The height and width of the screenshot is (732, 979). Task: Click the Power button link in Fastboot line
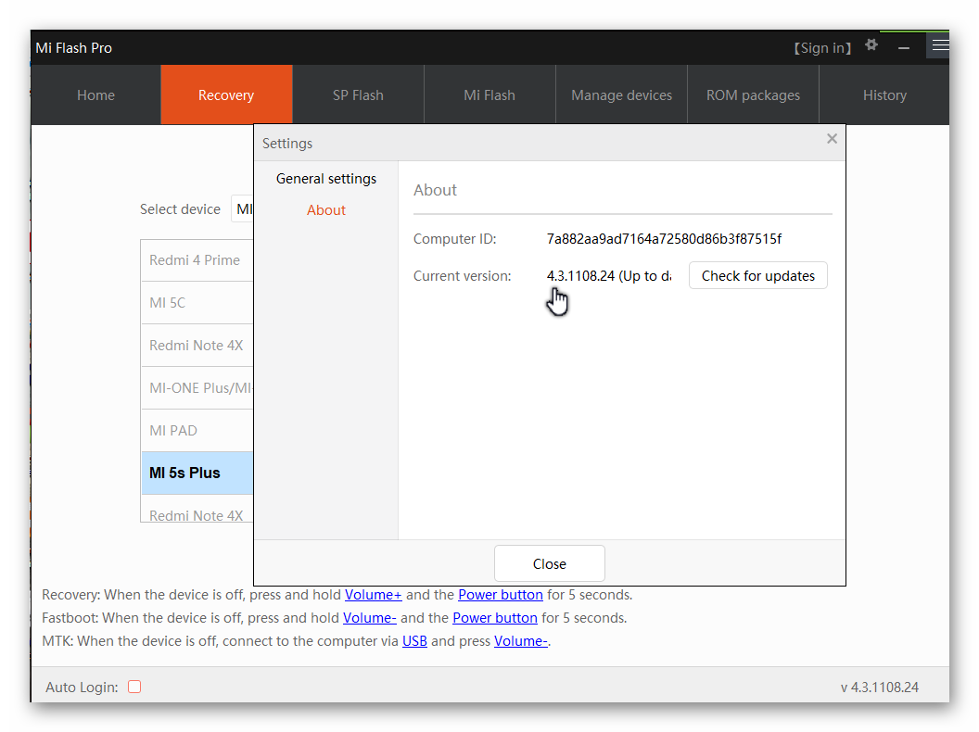click(x=495, y=618)
